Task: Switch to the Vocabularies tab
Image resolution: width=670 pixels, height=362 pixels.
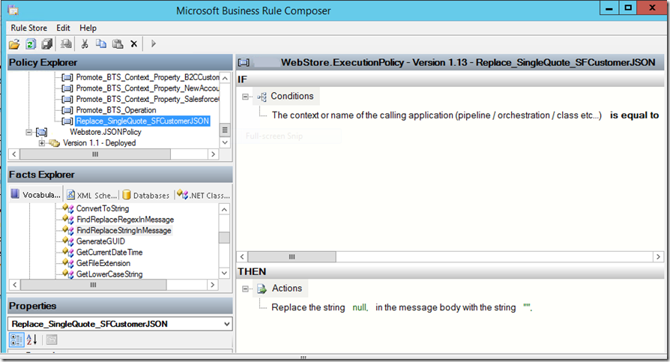Action: click(x=36, y=195)
